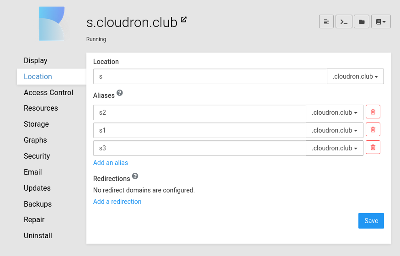Open the Location domain dropdown
Image resolution: width=400 pixels, height=256 pixels.
click(x=355, y=77)
